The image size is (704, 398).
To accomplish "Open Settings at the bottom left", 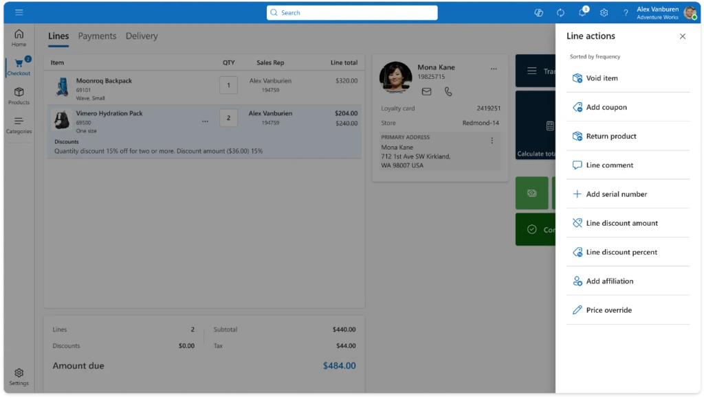I will point(19,373).
